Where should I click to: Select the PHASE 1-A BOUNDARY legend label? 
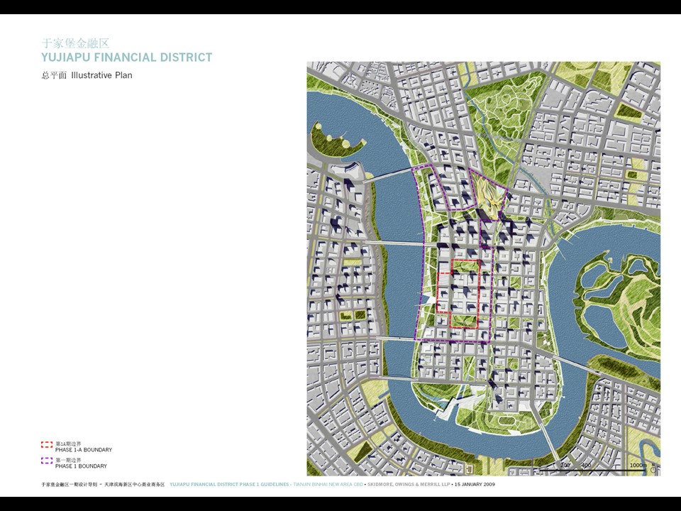coord(83,450)
